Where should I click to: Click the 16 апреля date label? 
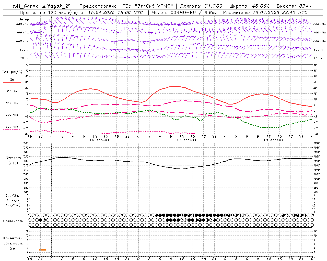99,140
